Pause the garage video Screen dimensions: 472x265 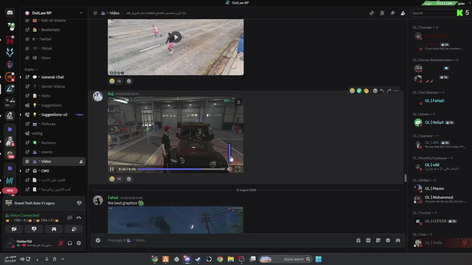click(x=112, y=169)
